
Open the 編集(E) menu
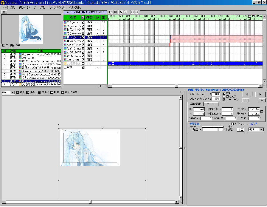(24, 7)
